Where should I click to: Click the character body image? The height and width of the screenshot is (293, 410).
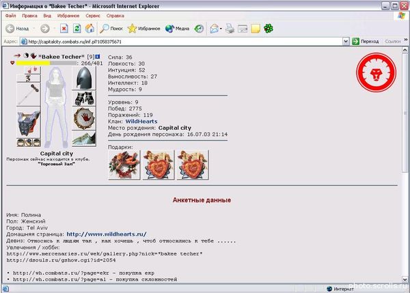click(x=56, y=107)
